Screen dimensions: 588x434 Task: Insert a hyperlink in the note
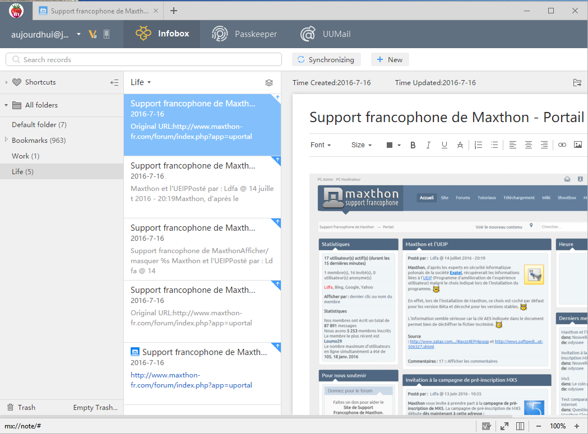coord(562,144)
